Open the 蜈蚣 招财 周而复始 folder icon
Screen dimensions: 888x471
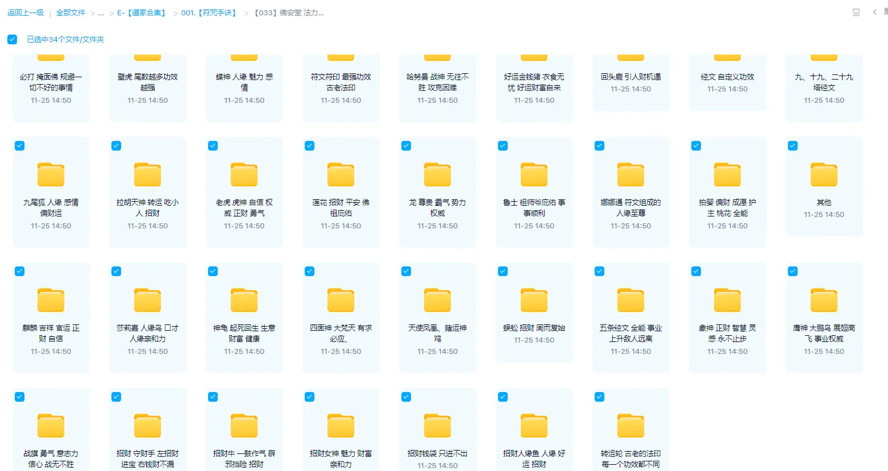click(534, 300)
